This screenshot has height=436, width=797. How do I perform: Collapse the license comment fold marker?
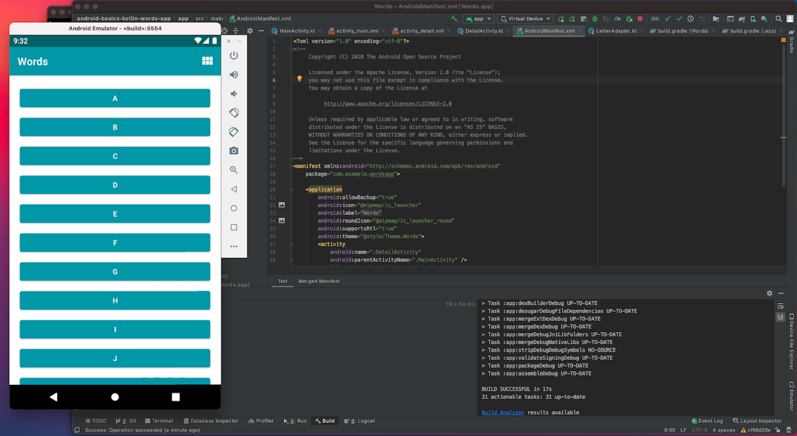point(292,49)
